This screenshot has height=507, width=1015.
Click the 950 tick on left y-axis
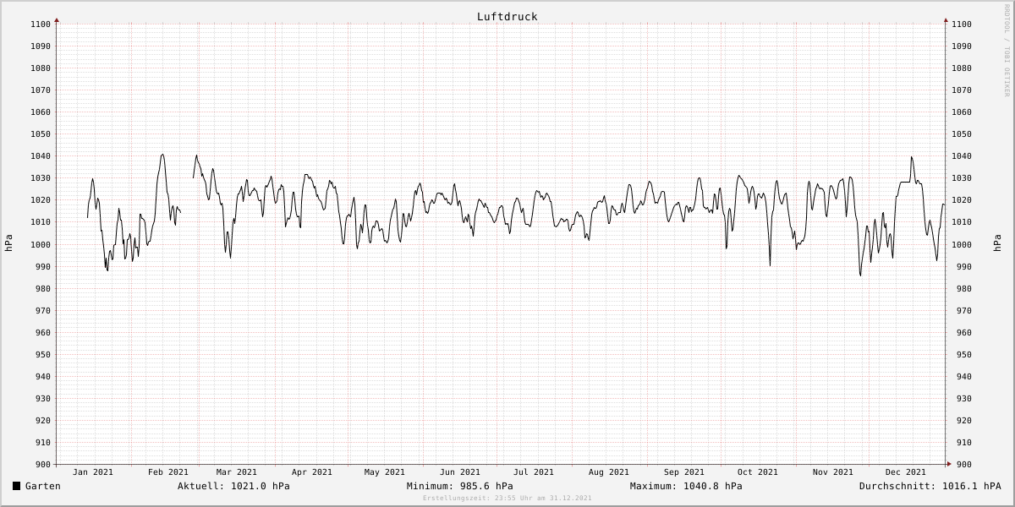pos(45,355)
